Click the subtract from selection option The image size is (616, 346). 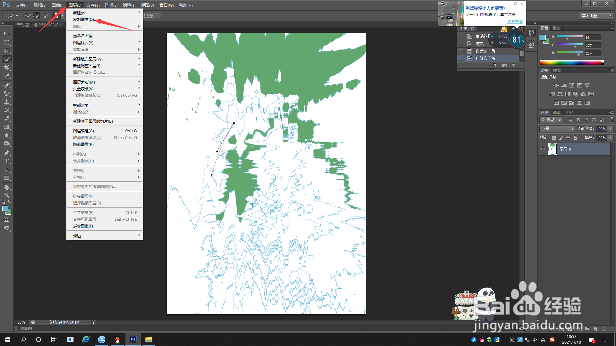click(x=45, y=16)
